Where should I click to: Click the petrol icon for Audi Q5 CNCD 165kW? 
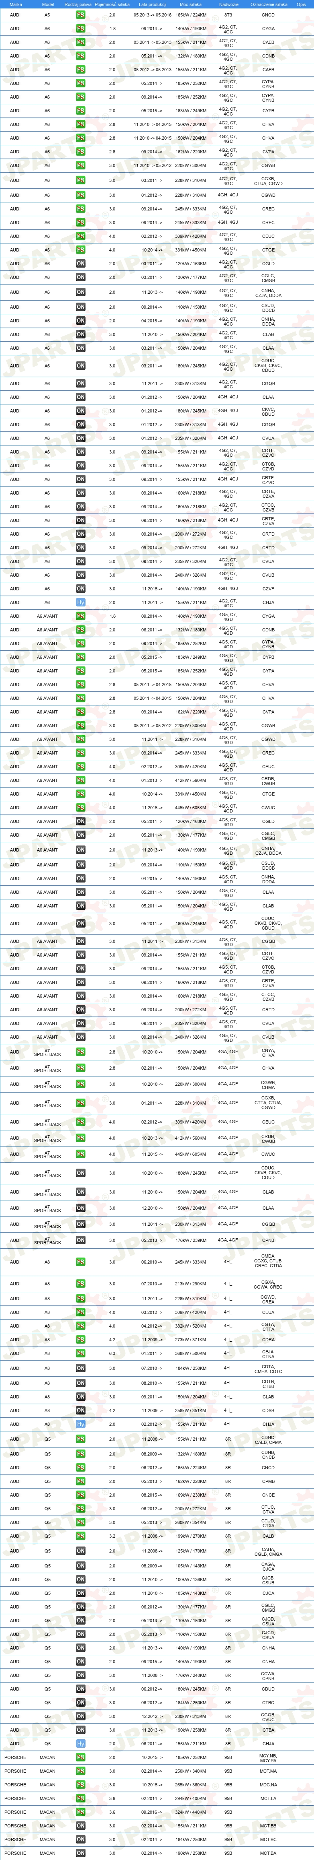point(81,1467)
